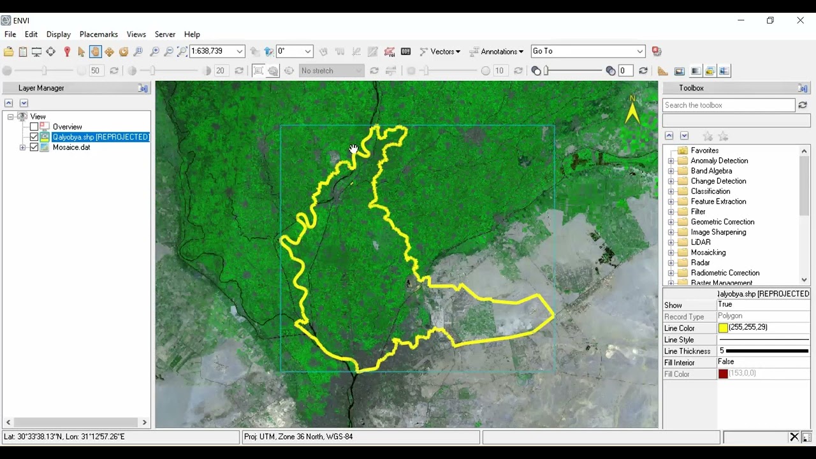Expand all Layer Manager items
816x459 pixels.
click(24, 103)
